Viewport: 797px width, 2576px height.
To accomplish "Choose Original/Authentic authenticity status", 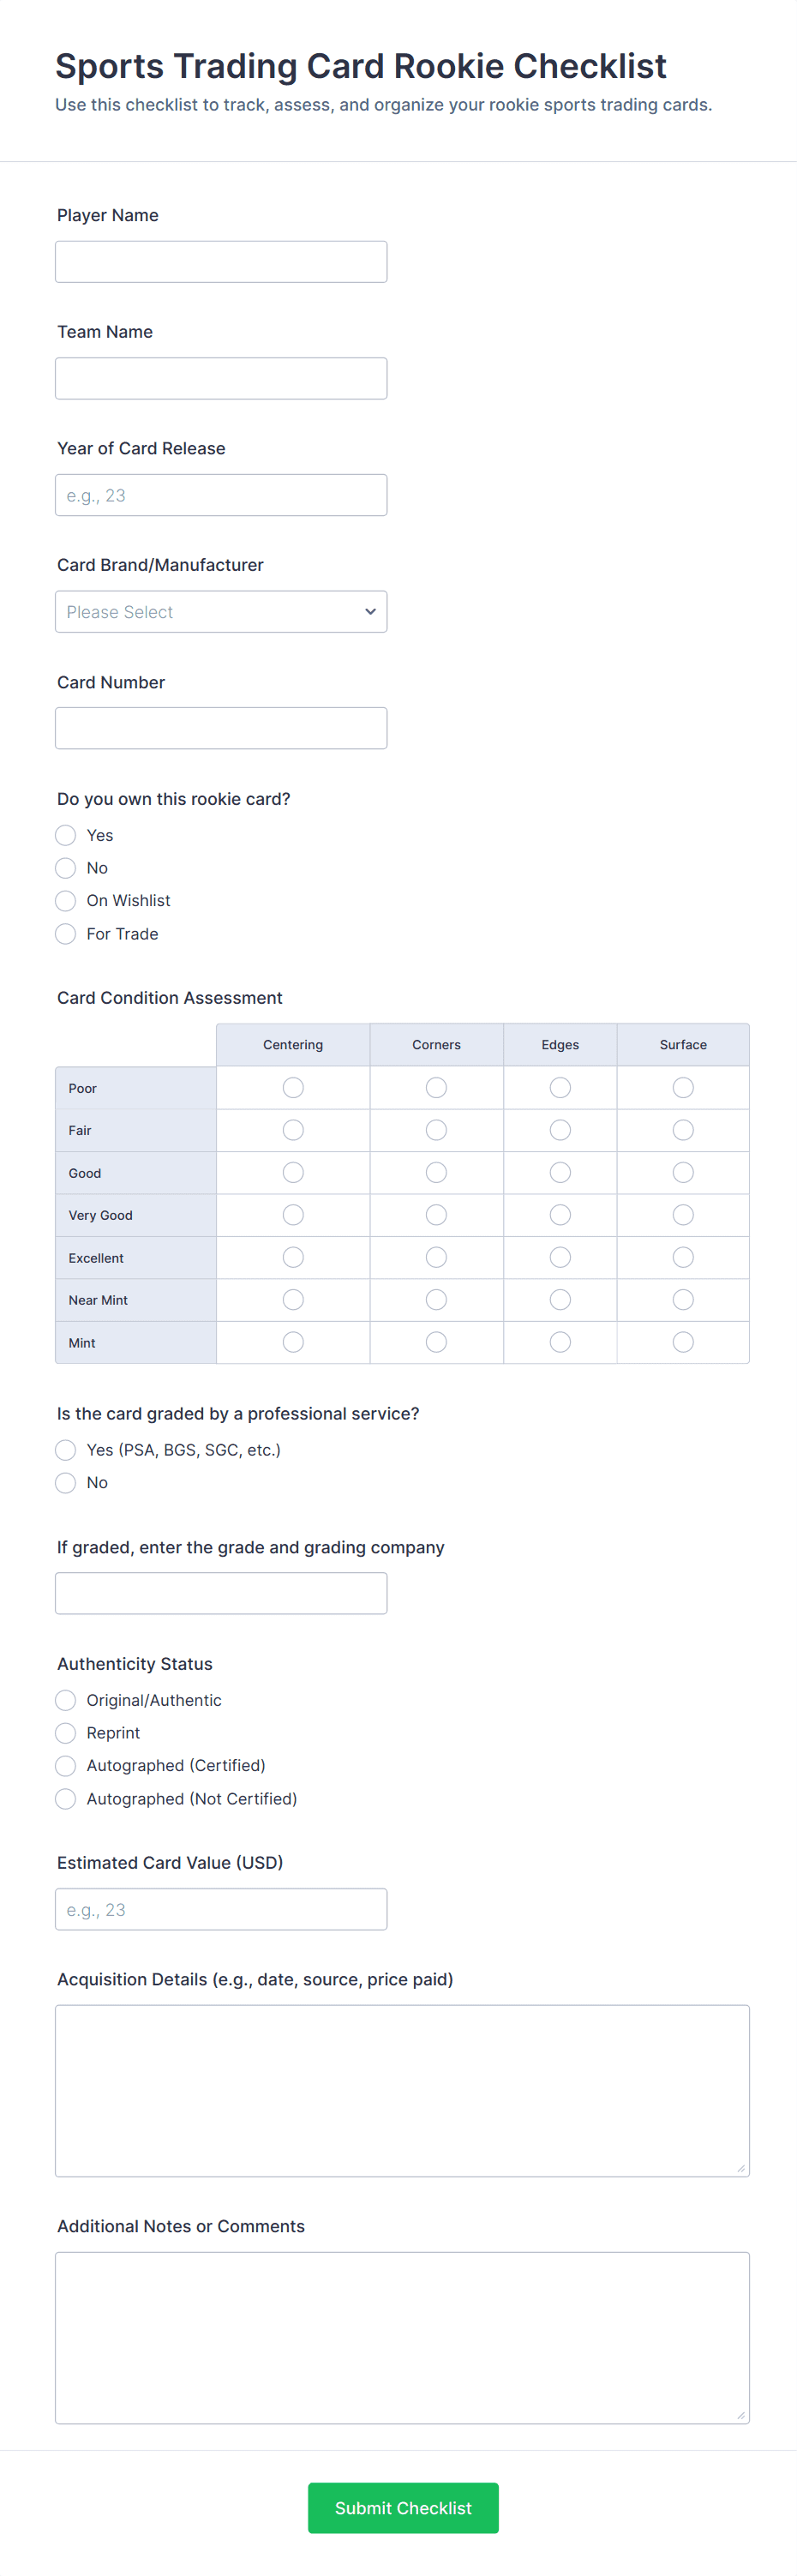I will (x=66, y=1700).
